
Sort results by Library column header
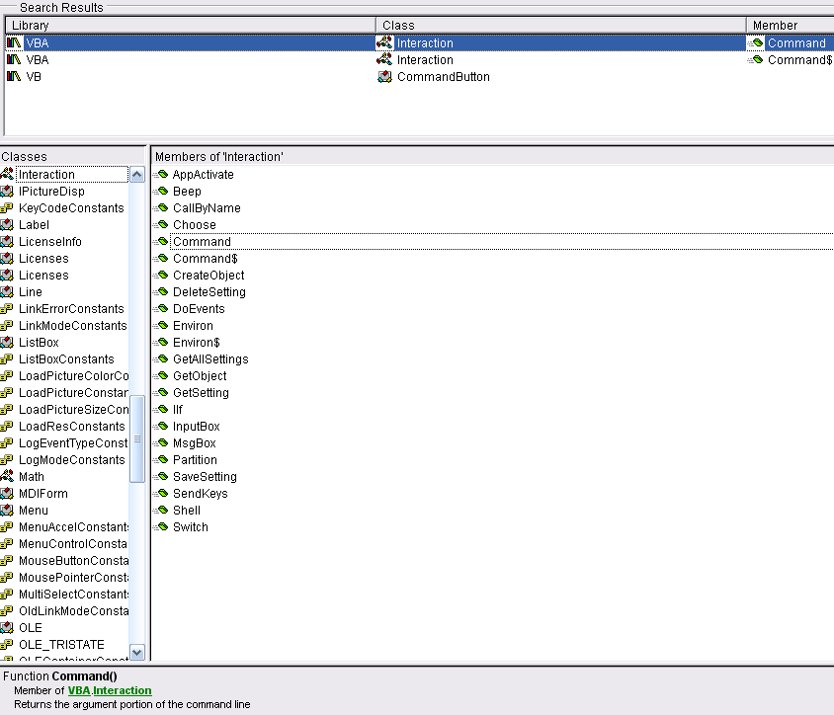(188, 25)
